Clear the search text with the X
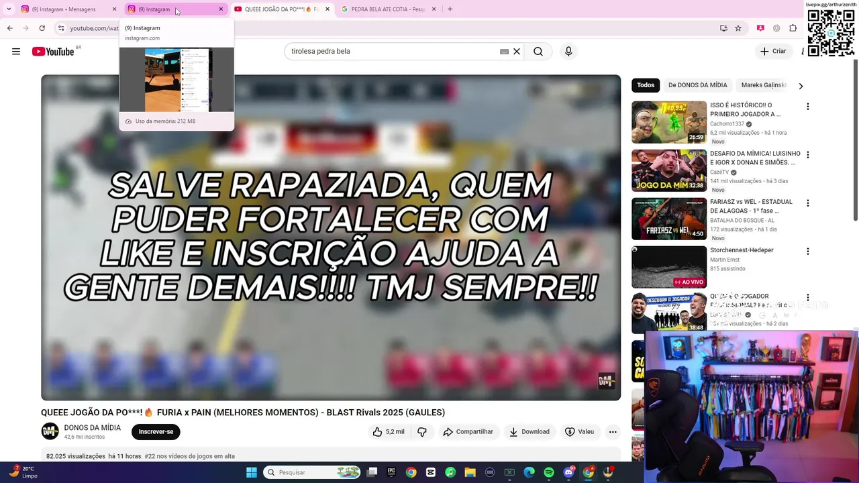Screen dimensions: 859x483 pyautogui.click(x=517, y=52)
